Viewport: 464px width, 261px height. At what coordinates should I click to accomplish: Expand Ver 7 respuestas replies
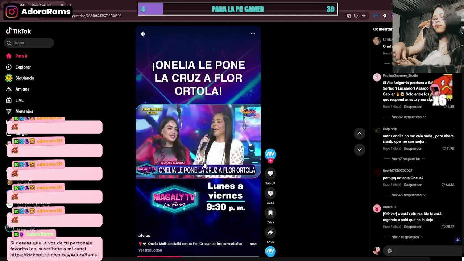[x=407, y=237]
